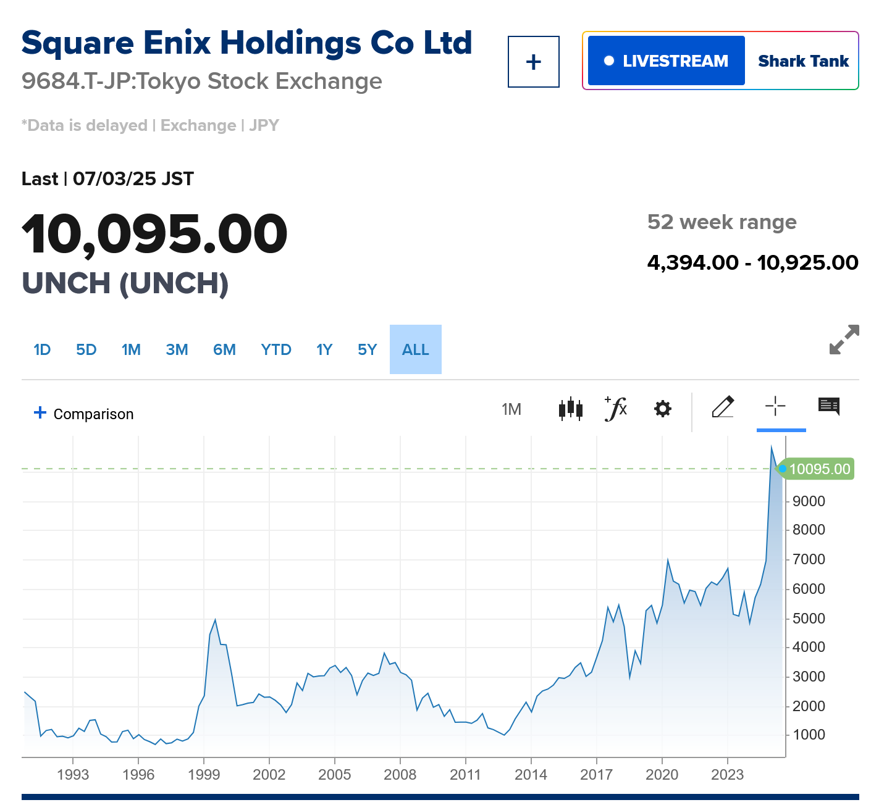Click the Square Enix Holdings Co Ltd title
This screenshot has height=805, width=892.
tap(247, 43)
